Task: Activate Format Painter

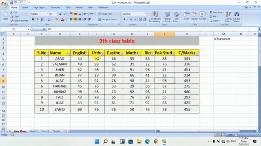Action: pyautogui.click(x=19, y=21)
